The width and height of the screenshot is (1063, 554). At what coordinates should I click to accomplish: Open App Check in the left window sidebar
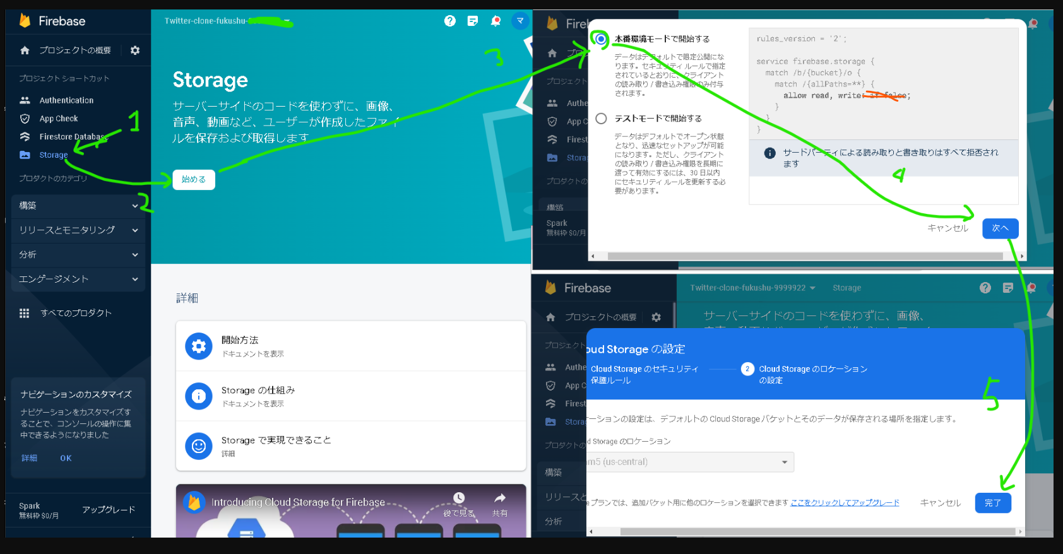click(59, 119)
